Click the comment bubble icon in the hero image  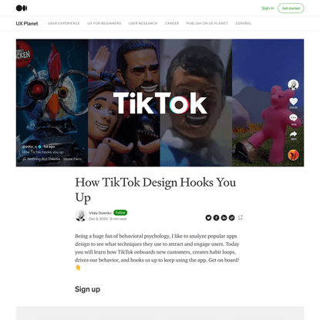(x=293, y=118)
